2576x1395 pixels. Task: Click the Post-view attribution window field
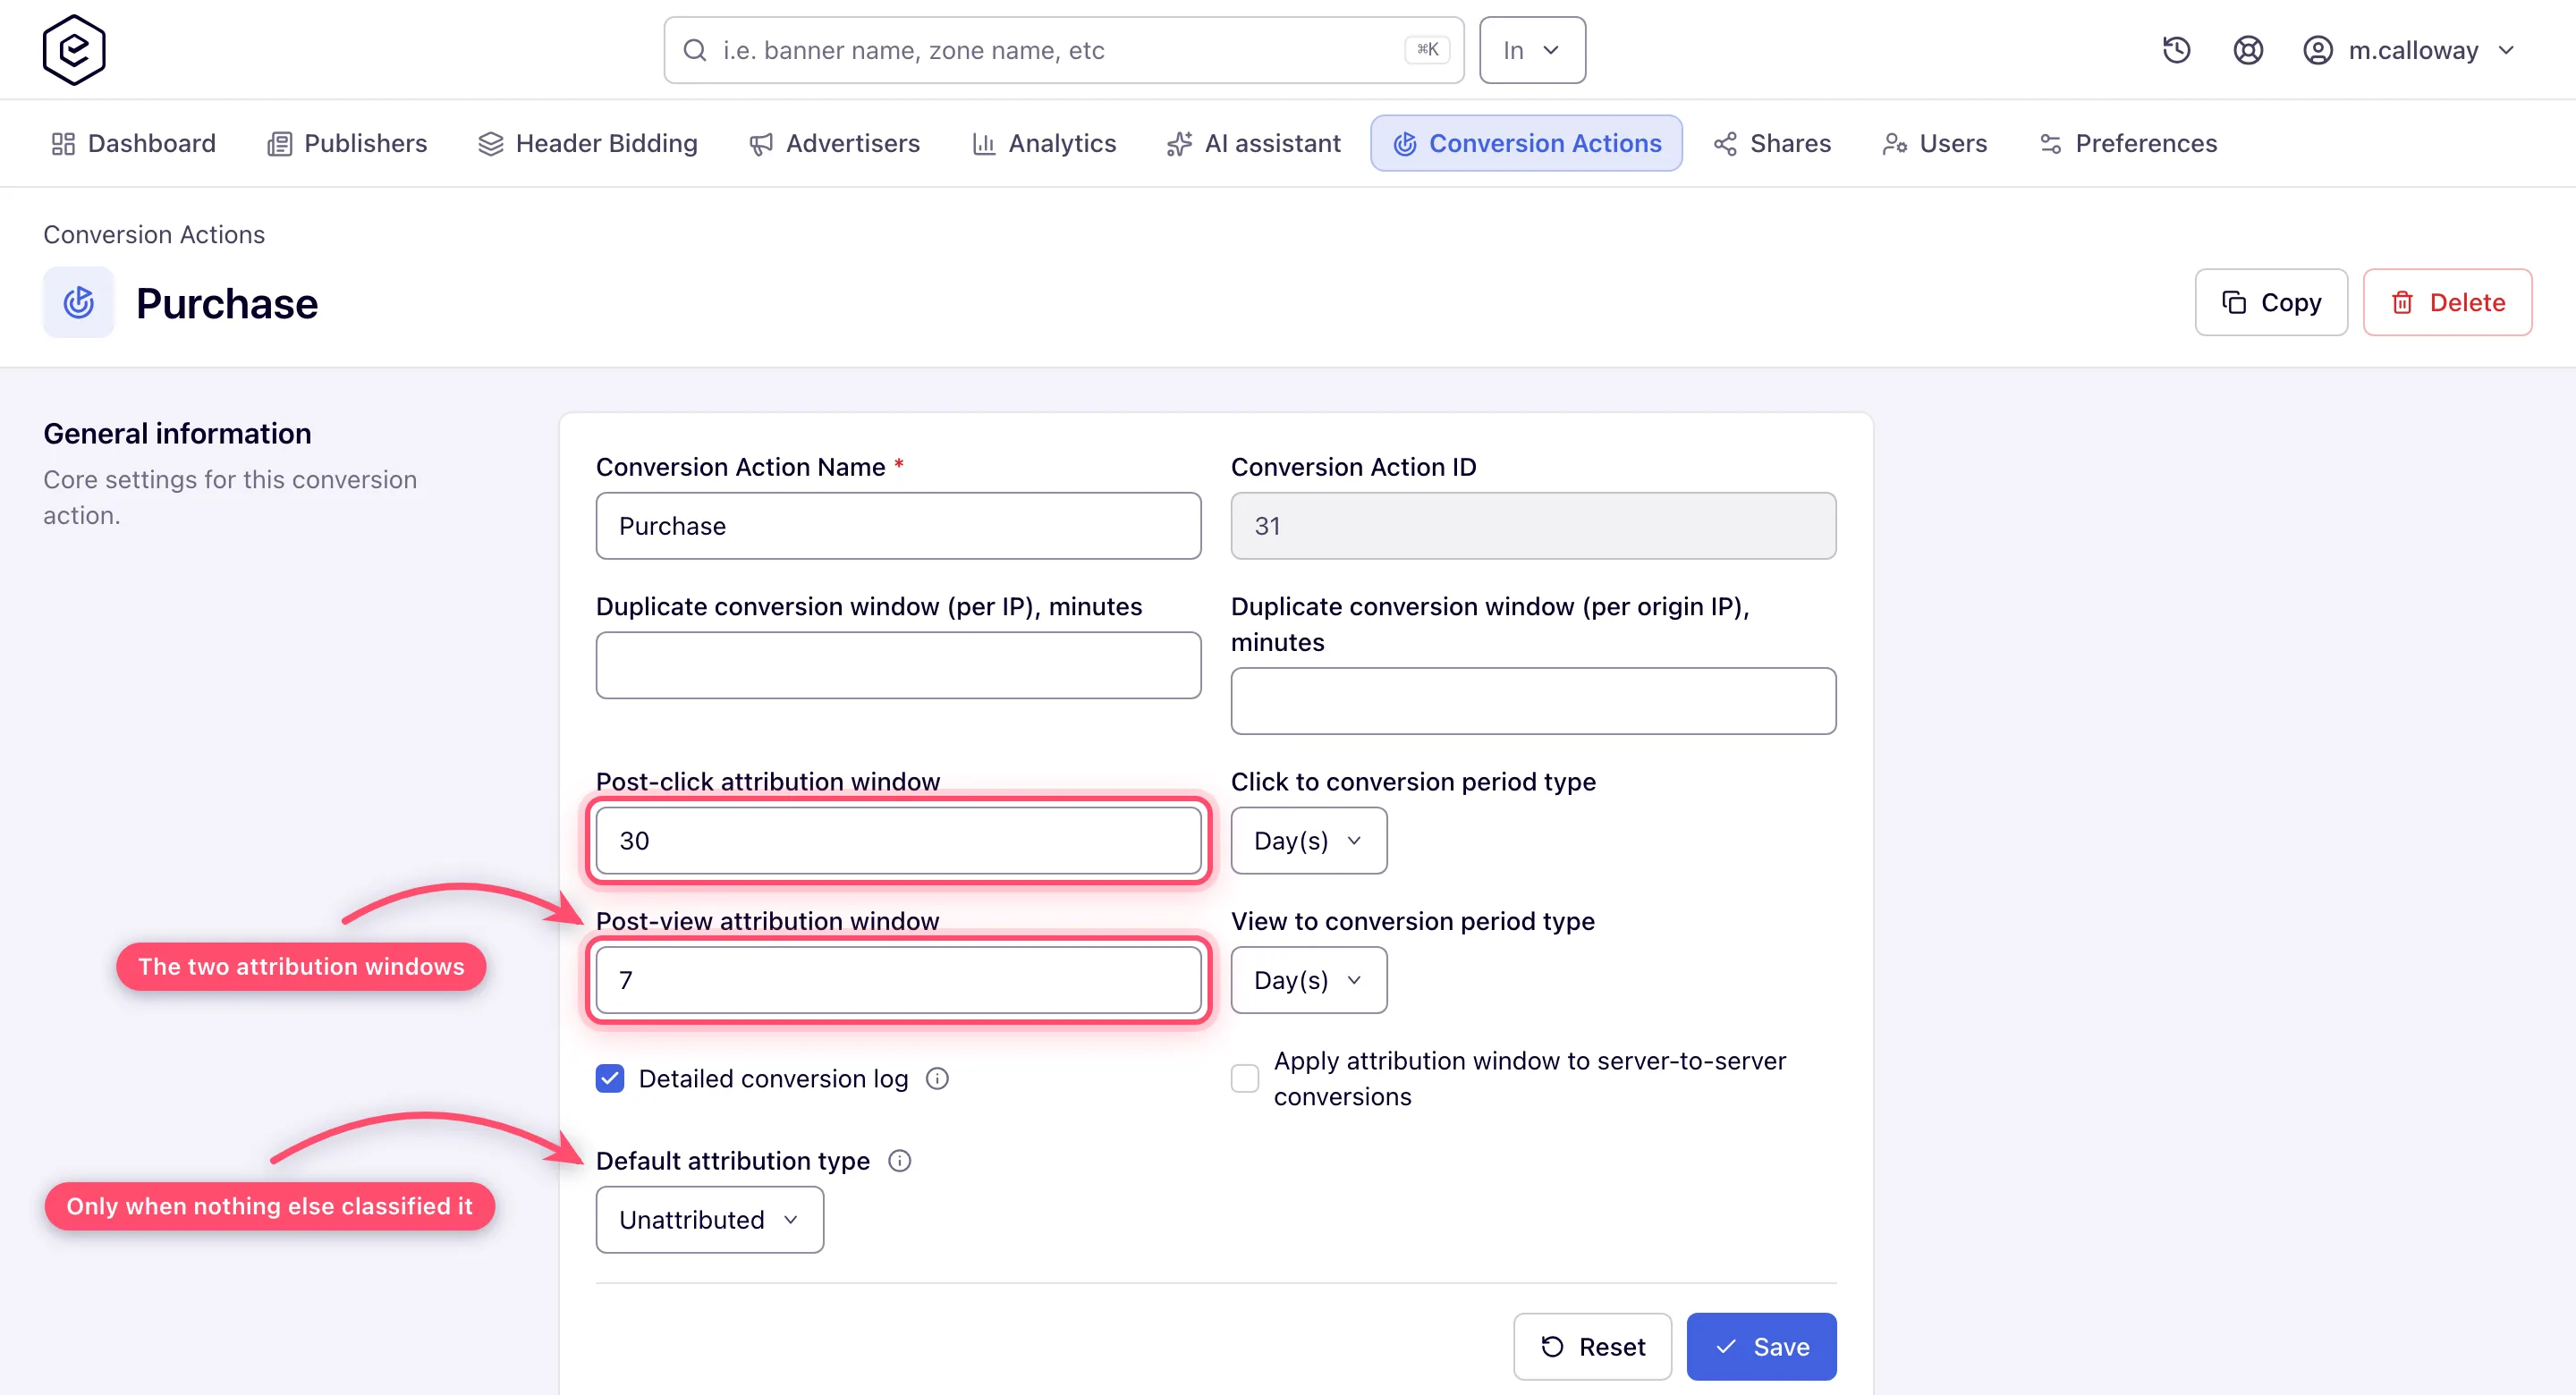[898, 980]
